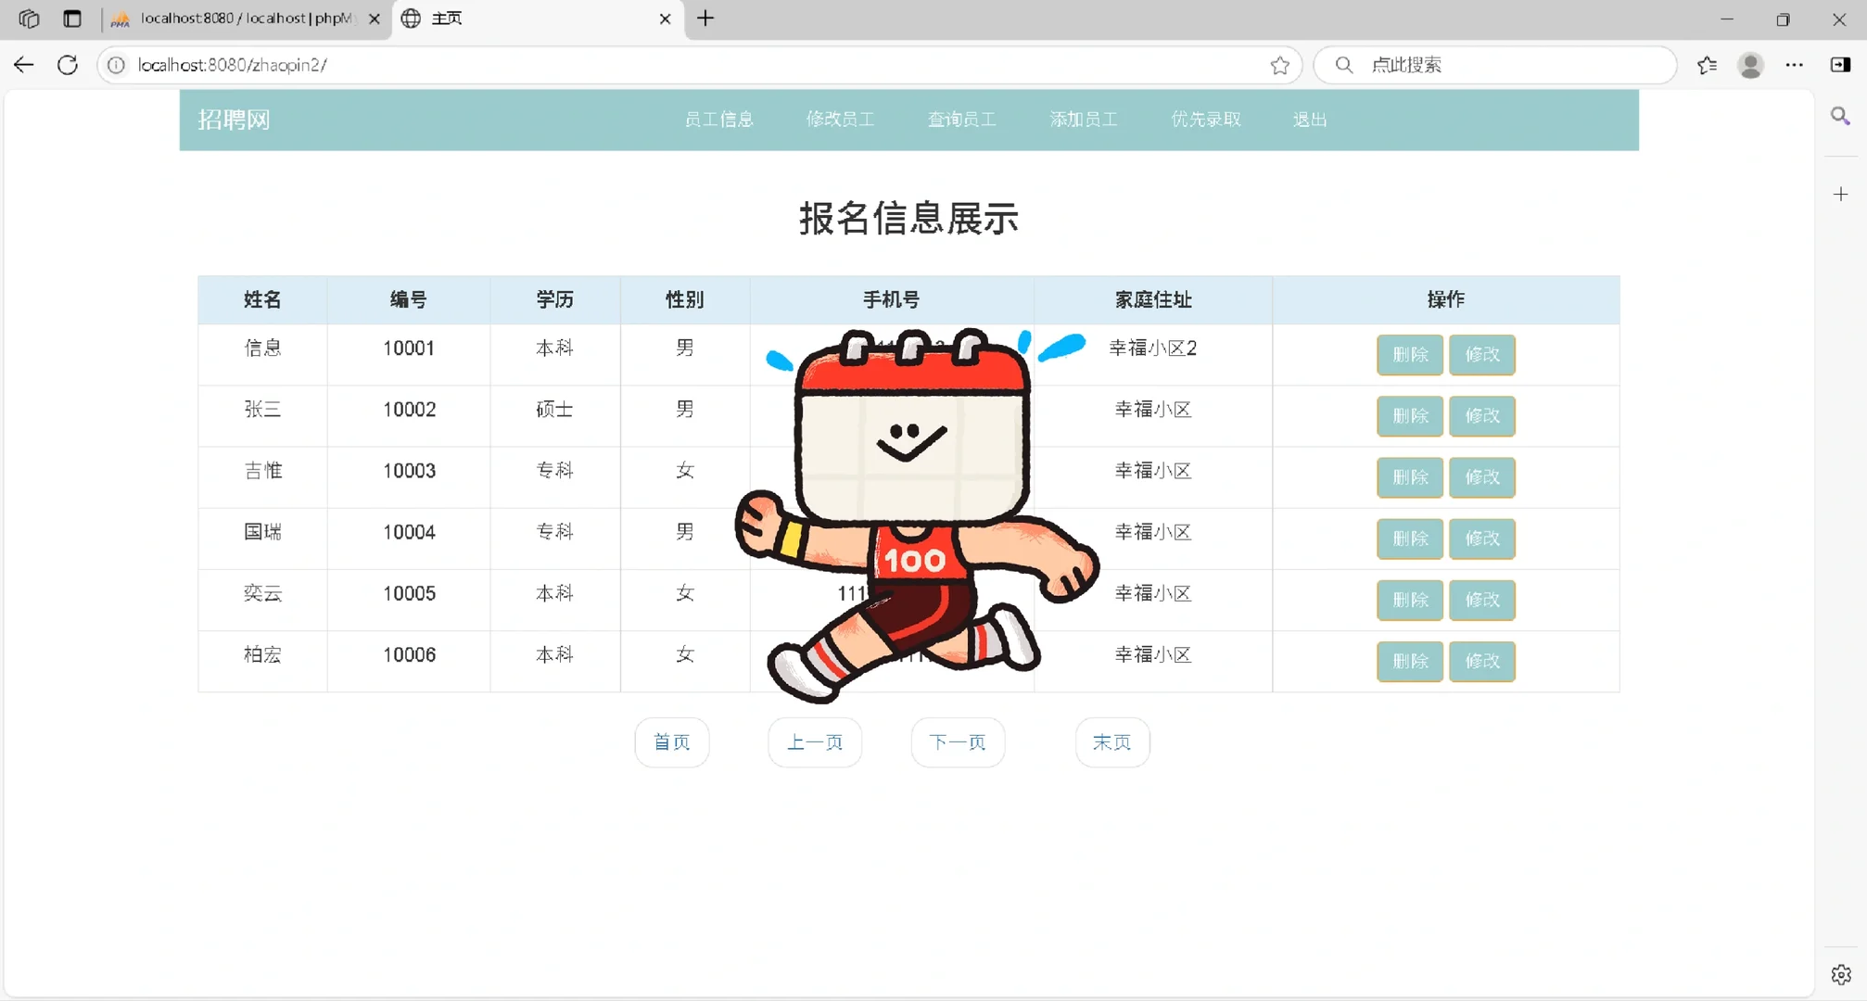
Task: Click 退出 to log out
Action: pos(1308,119)
